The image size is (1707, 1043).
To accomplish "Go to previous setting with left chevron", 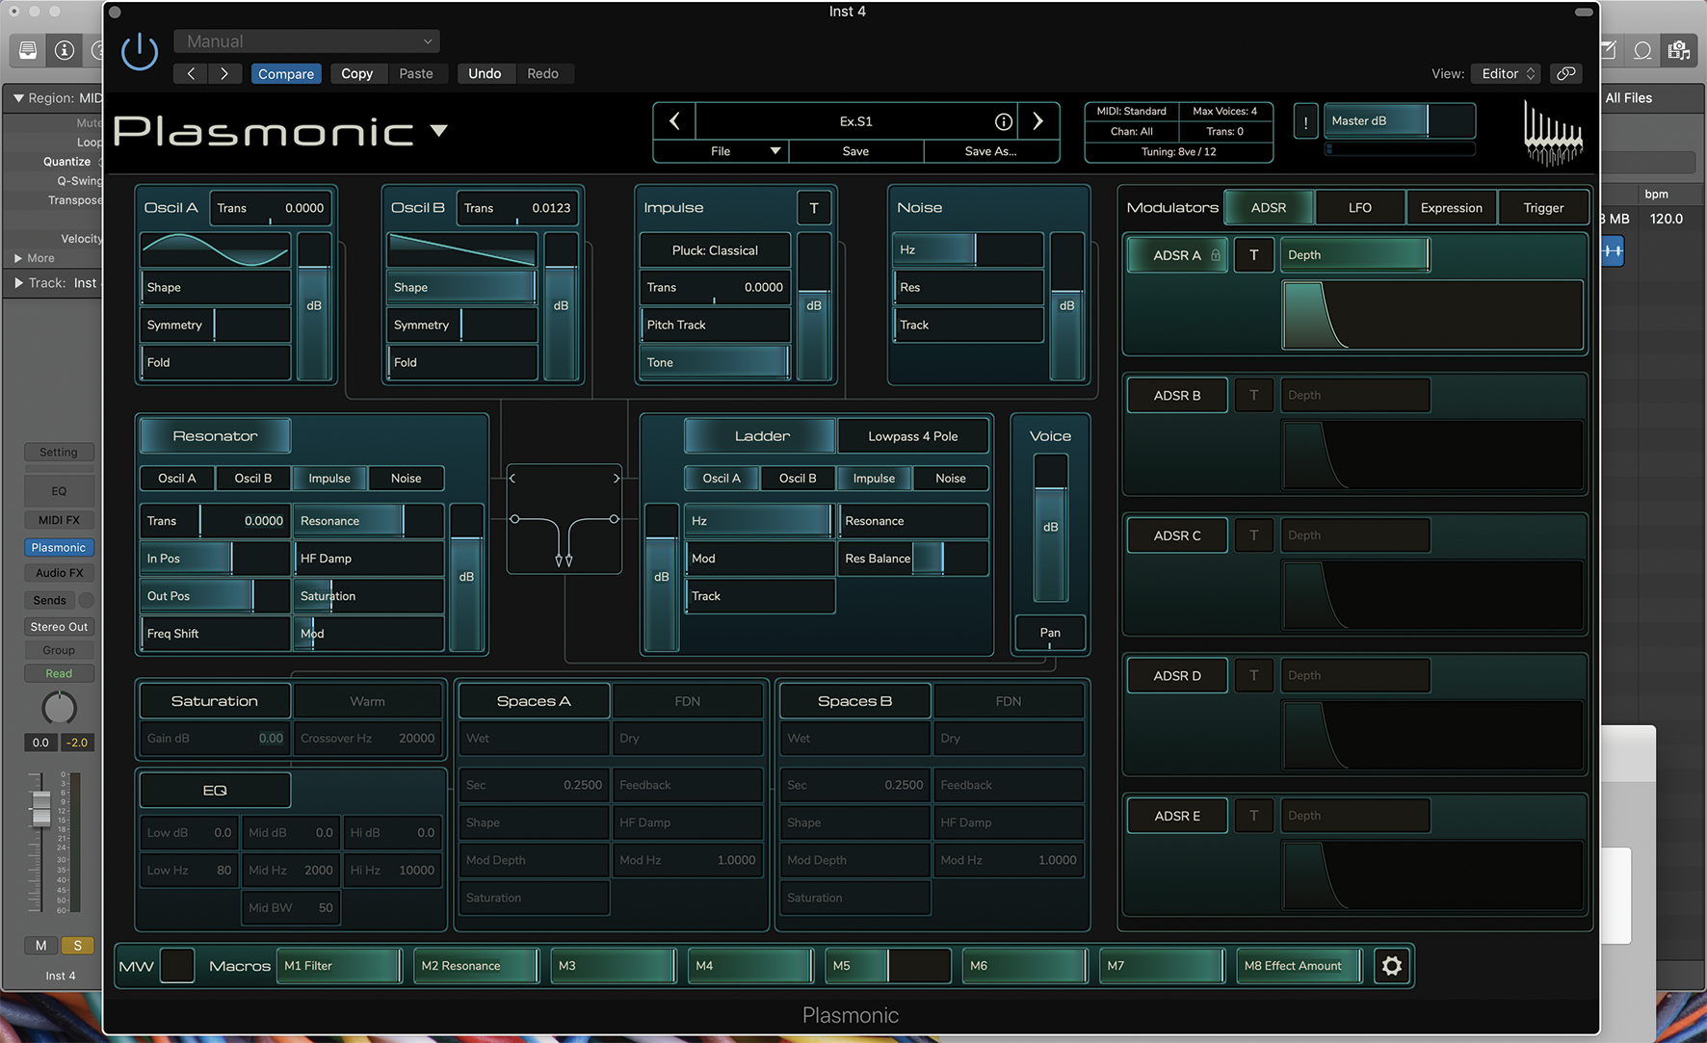I will [x=191, y=73].
